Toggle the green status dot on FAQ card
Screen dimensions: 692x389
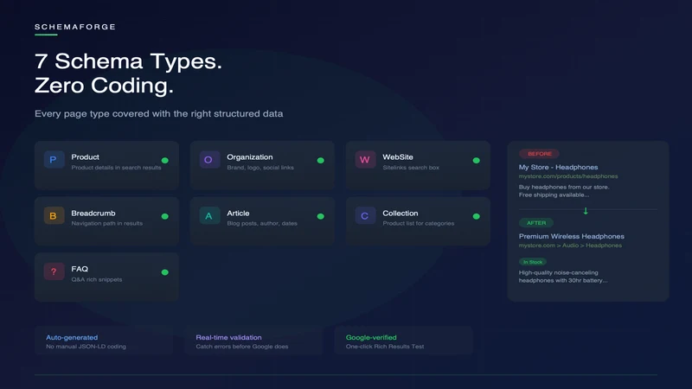point(165,272)
